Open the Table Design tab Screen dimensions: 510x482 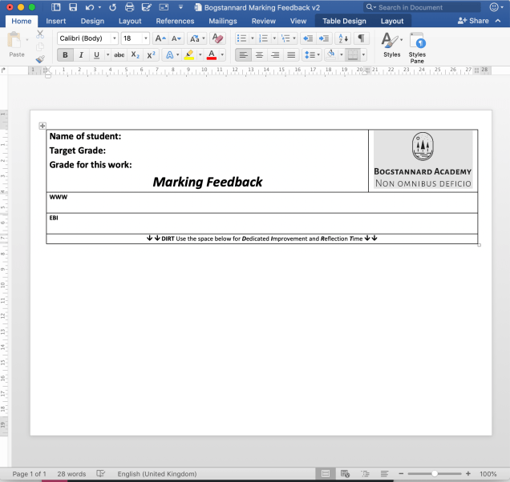point(344,21)
